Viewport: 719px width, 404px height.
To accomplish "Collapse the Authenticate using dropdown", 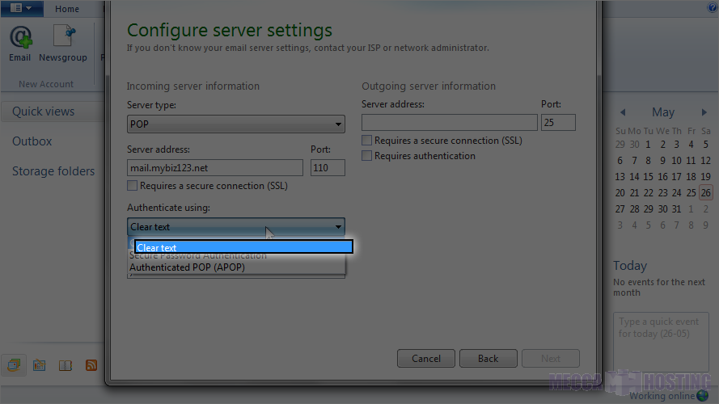I will coord(339,227).
